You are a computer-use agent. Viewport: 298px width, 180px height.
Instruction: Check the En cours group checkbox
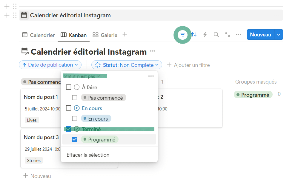point(68,108)
